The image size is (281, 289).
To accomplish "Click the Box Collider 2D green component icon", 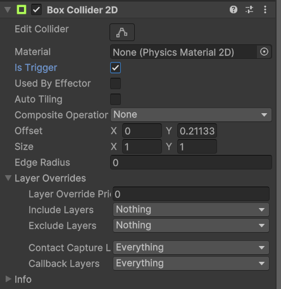I will pos(22,9).
